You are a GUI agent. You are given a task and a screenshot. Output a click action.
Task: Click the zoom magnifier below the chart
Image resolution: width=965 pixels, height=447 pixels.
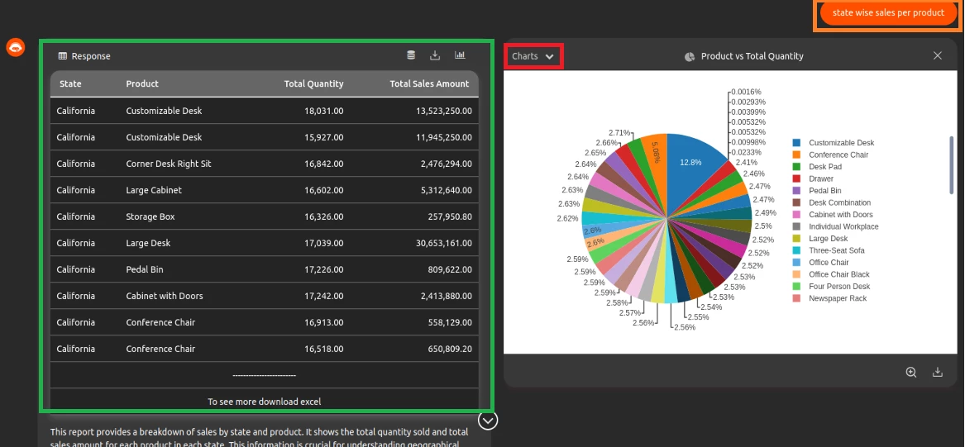click(x=910, y=373)
